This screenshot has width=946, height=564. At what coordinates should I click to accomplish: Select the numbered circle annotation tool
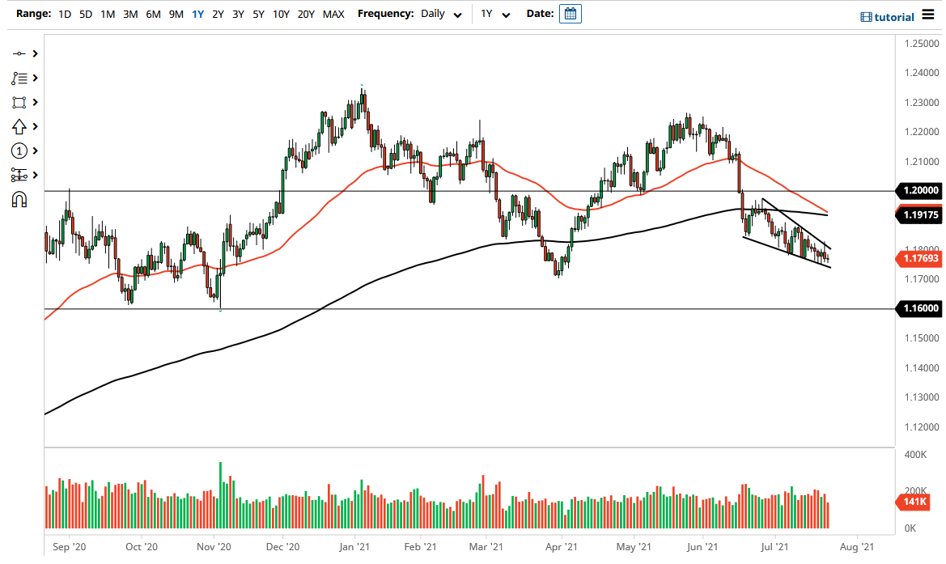click(19, 151)
